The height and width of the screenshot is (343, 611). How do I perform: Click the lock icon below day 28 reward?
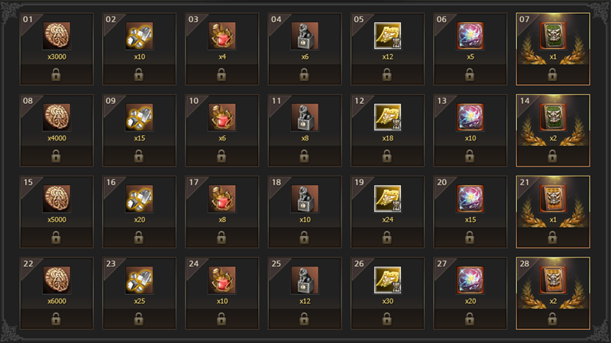pos(552,319)
